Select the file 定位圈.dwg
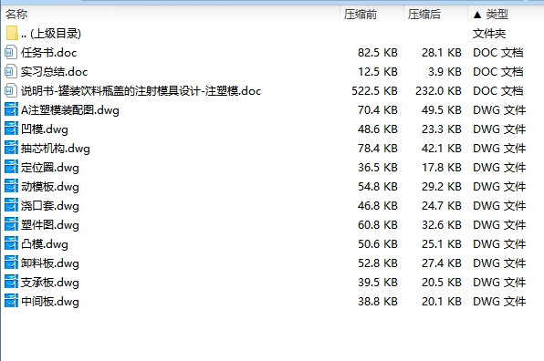This screenshot has width=544, height=361. 50,168
